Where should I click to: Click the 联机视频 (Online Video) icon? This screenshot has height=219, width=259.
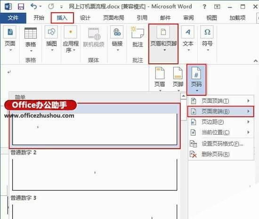coord(94,34)
